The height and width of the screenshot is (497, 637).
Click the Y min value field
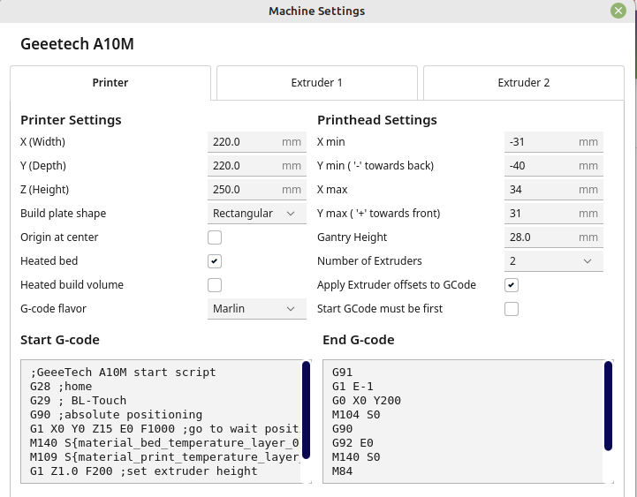point(554,166)
